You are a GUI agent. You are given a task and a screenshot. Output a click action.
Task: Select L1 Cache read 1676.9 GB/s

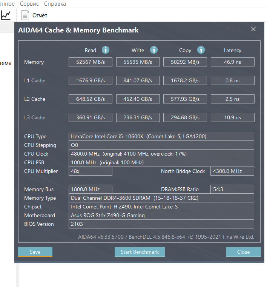point(91,80)
